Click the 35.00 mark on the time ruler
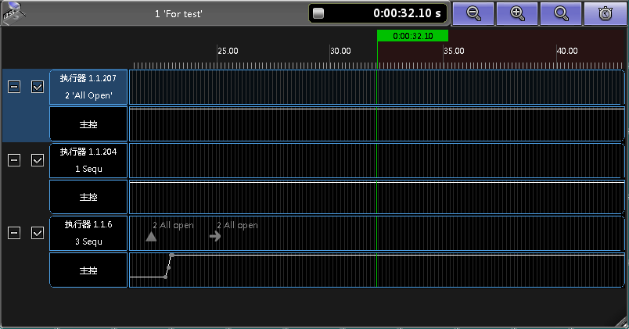The height and width of the screenshot is (329, 629). click(454, 51)
